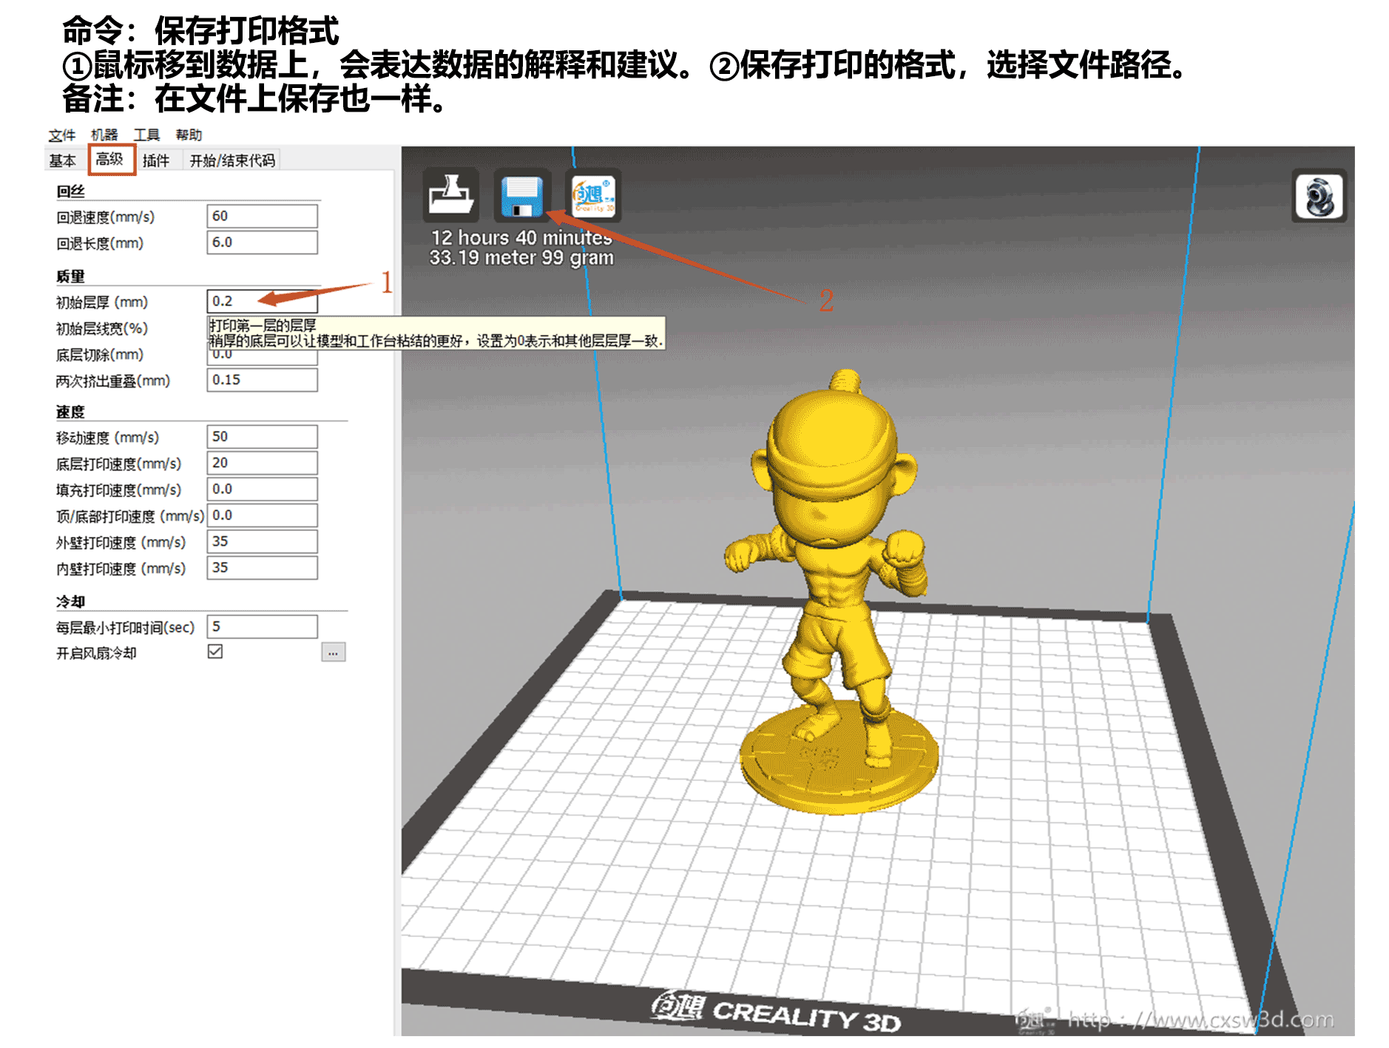Open the 文件 menu
1389x1048 pixels.
point(62,135)
